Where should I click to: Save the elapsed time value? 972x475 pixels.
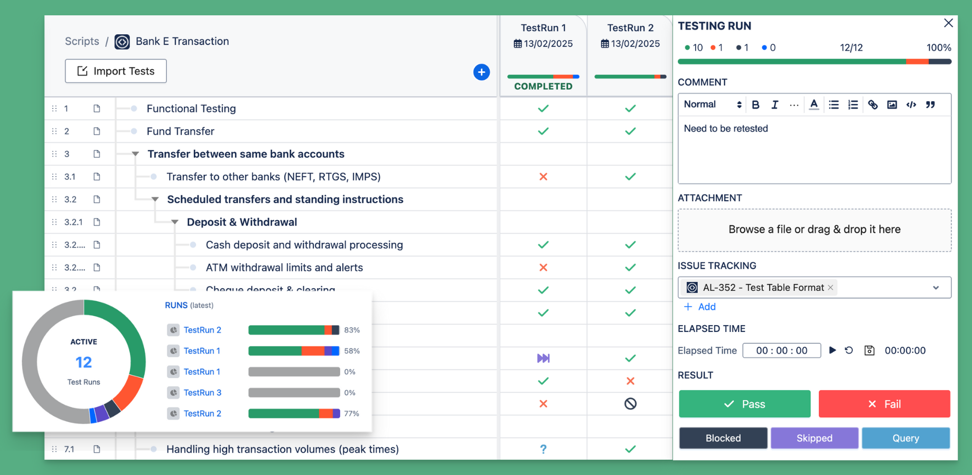coord(869,350)
